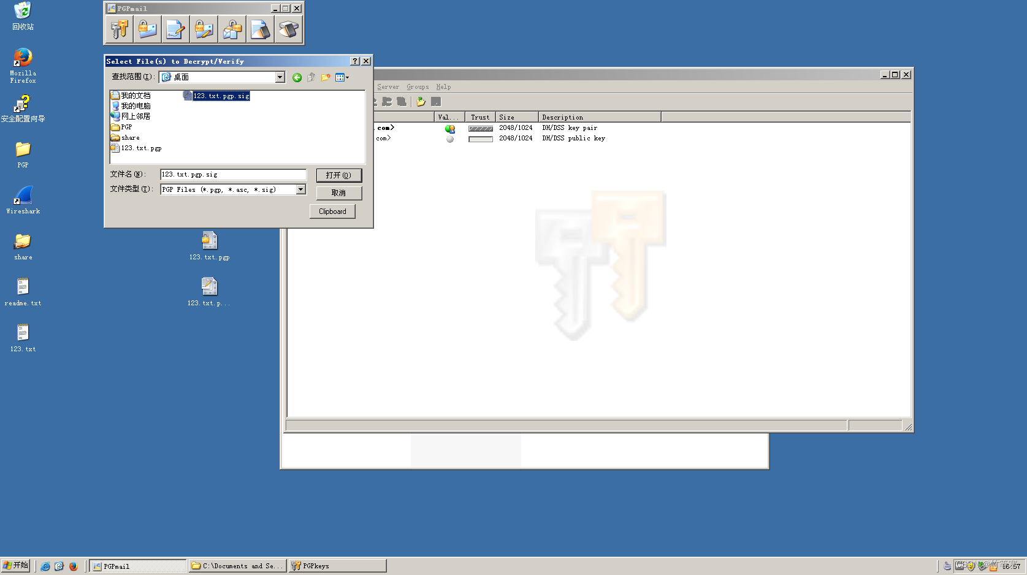Viewport: 1027px width, 575px height.
Task: Create a new folder in the file dialog
Action: click(x=326, y=77)
